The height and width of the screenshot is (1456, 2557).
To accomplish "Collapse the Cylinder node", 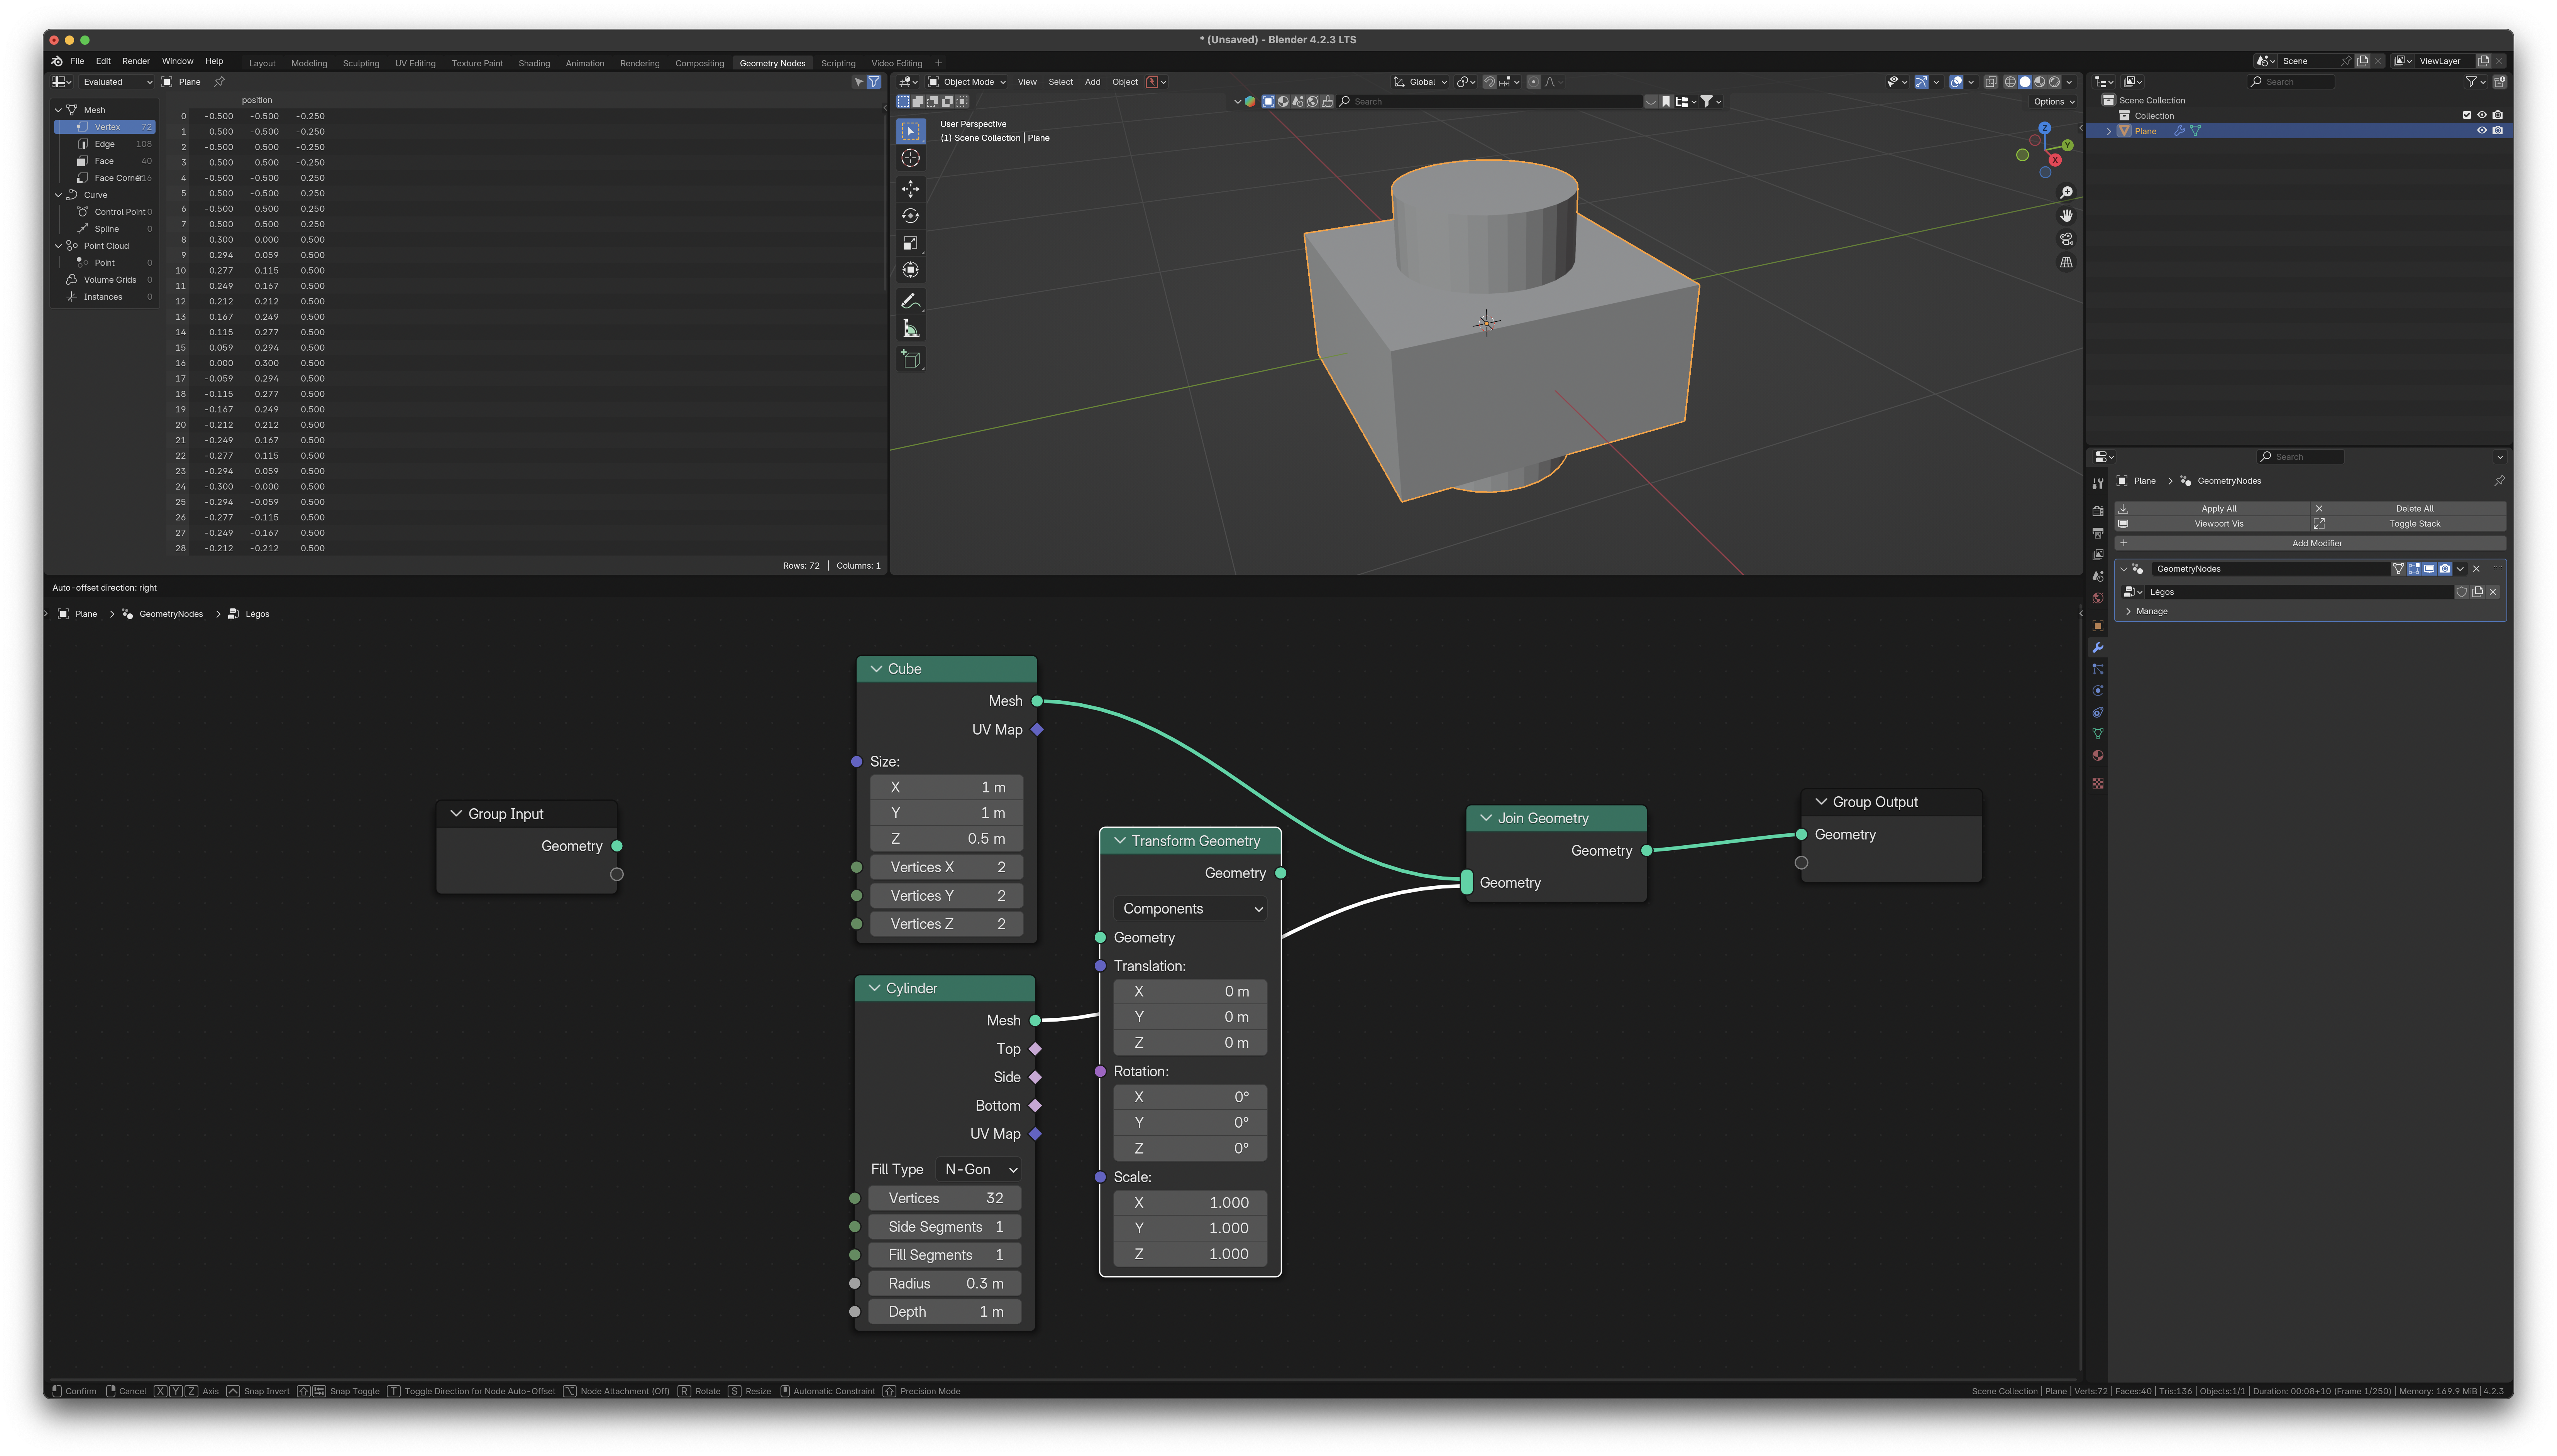I will 874,988.
